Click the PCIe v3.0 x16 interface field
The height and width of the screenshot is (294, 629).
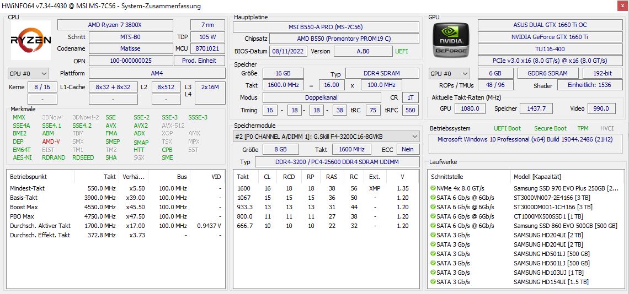point(550,61)
